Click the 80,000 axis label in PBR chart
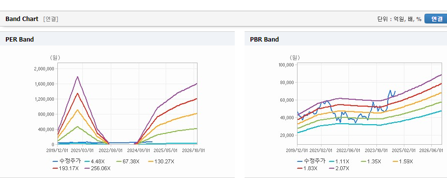The image size is (447, 178). click(287, 83)
